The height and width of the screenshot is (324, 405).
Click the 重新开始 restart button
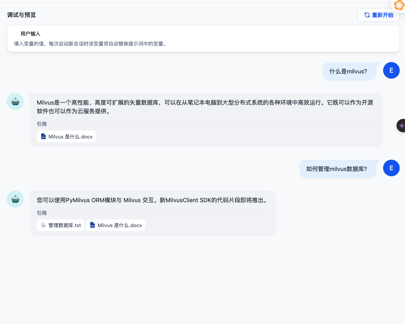[378, 15]
